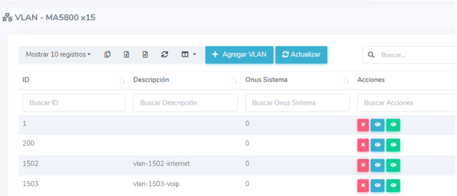457x196 pixels.
Task: Click ID cell 1503
Action: pyautogui.click(x=30, y=184)
